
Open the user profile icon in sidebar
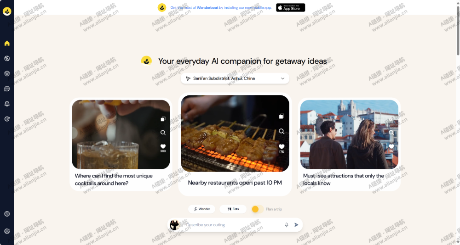coord(7,231)
